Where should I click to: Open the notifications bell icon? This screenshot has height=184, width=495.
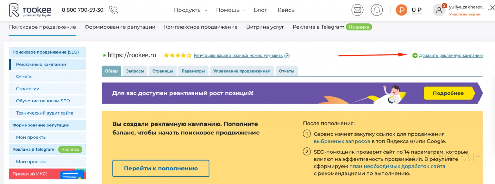(377, 10)
